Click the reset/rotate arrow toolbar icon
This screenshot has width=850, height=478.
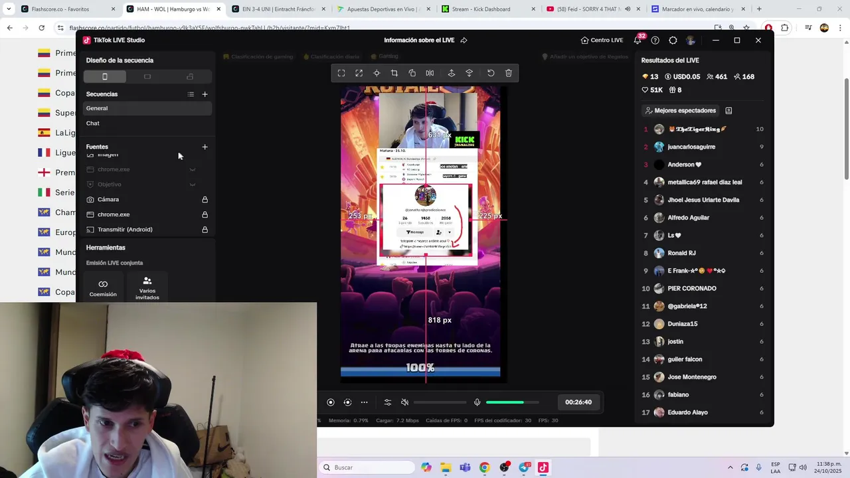point(491,73)
